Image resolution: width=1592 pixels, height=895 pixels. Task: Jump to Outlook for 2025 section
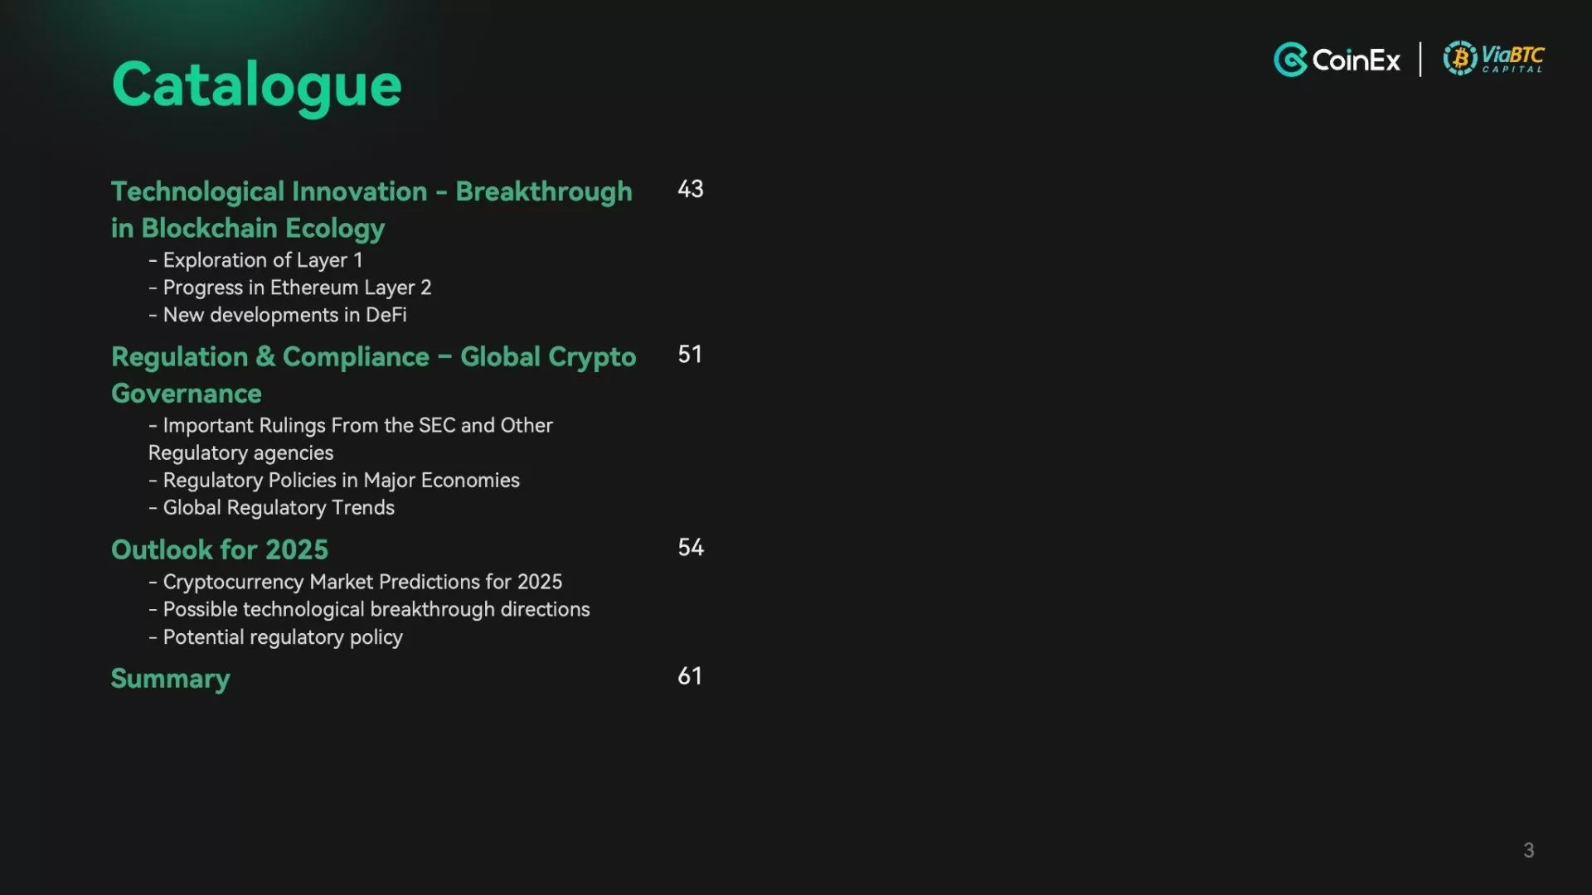[x=220, y=549]
